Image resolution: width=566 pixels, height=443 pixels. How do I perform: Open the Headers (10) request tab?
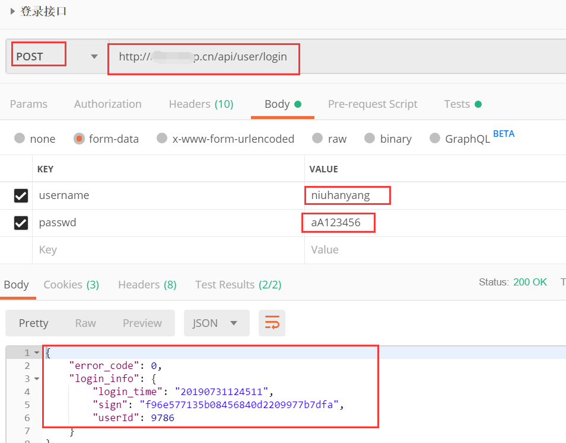(x=201, y=104)
